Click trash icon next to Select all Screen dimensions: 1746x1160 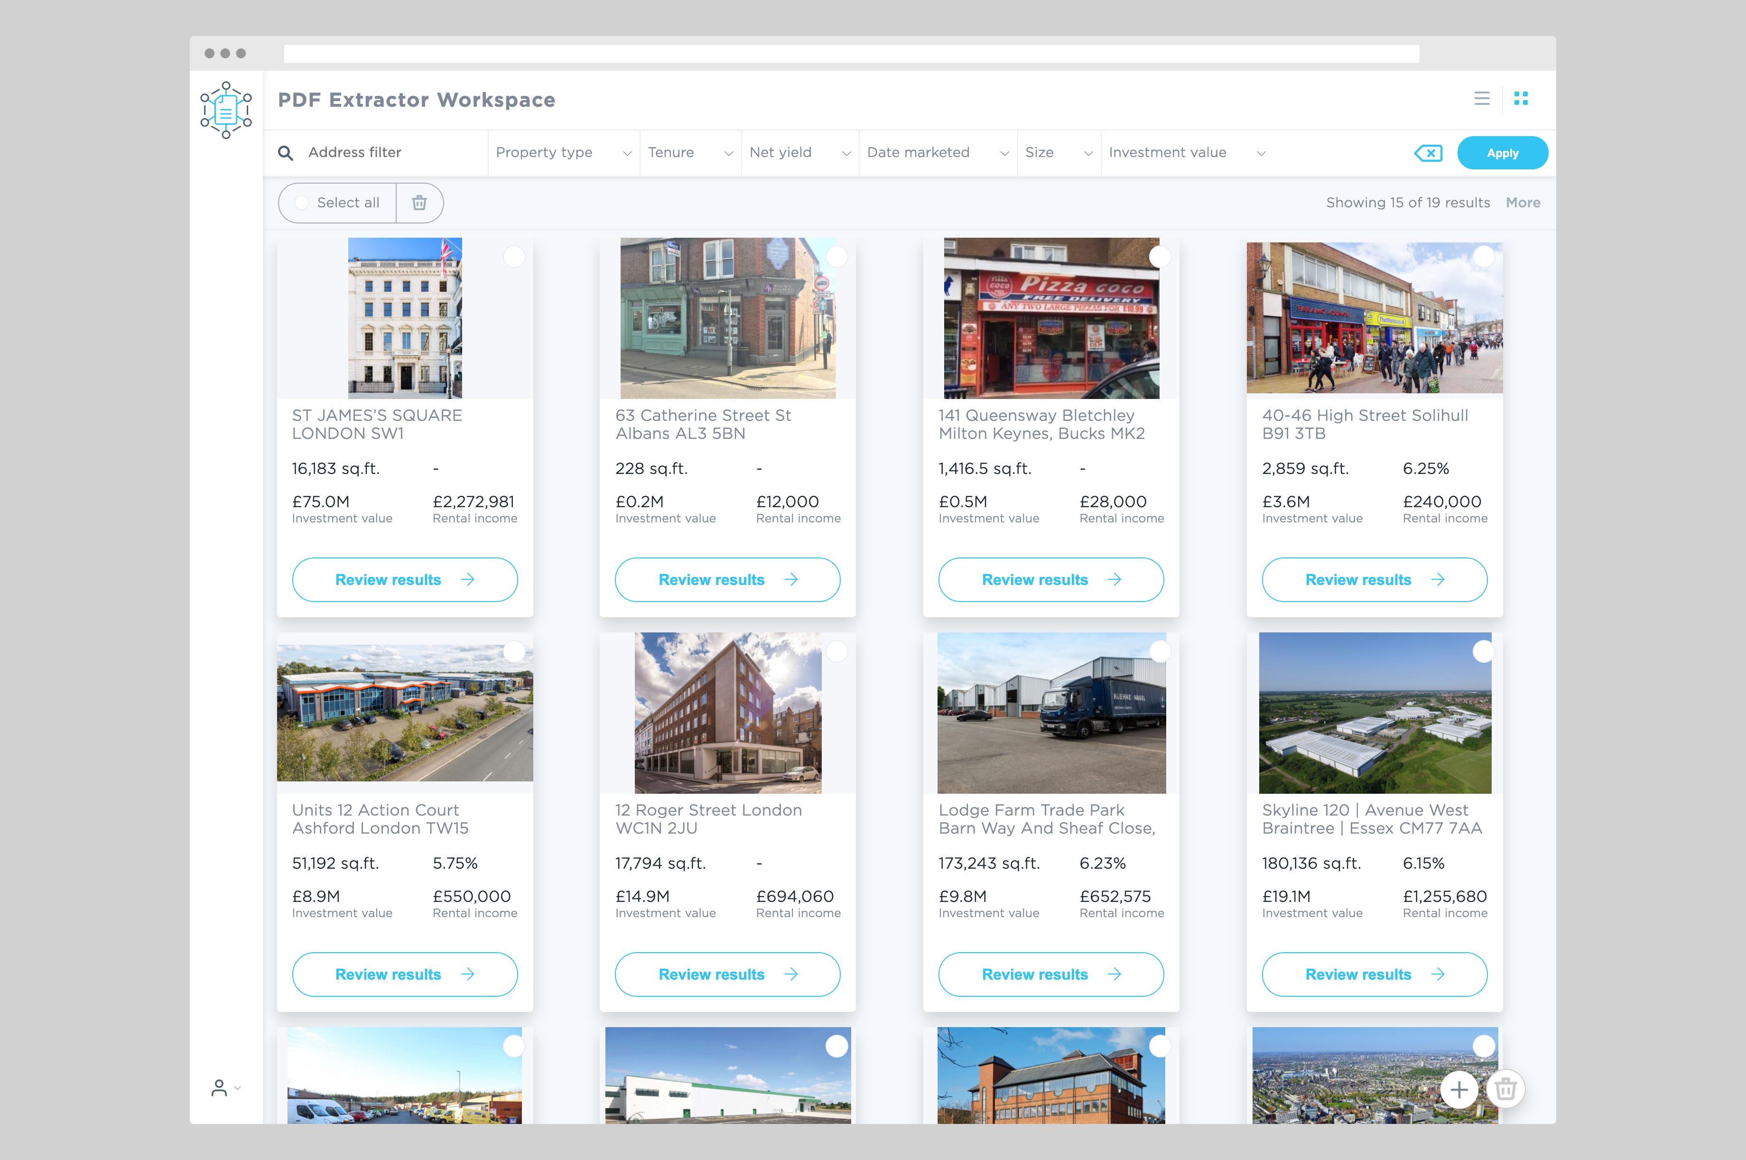(419, 203)
